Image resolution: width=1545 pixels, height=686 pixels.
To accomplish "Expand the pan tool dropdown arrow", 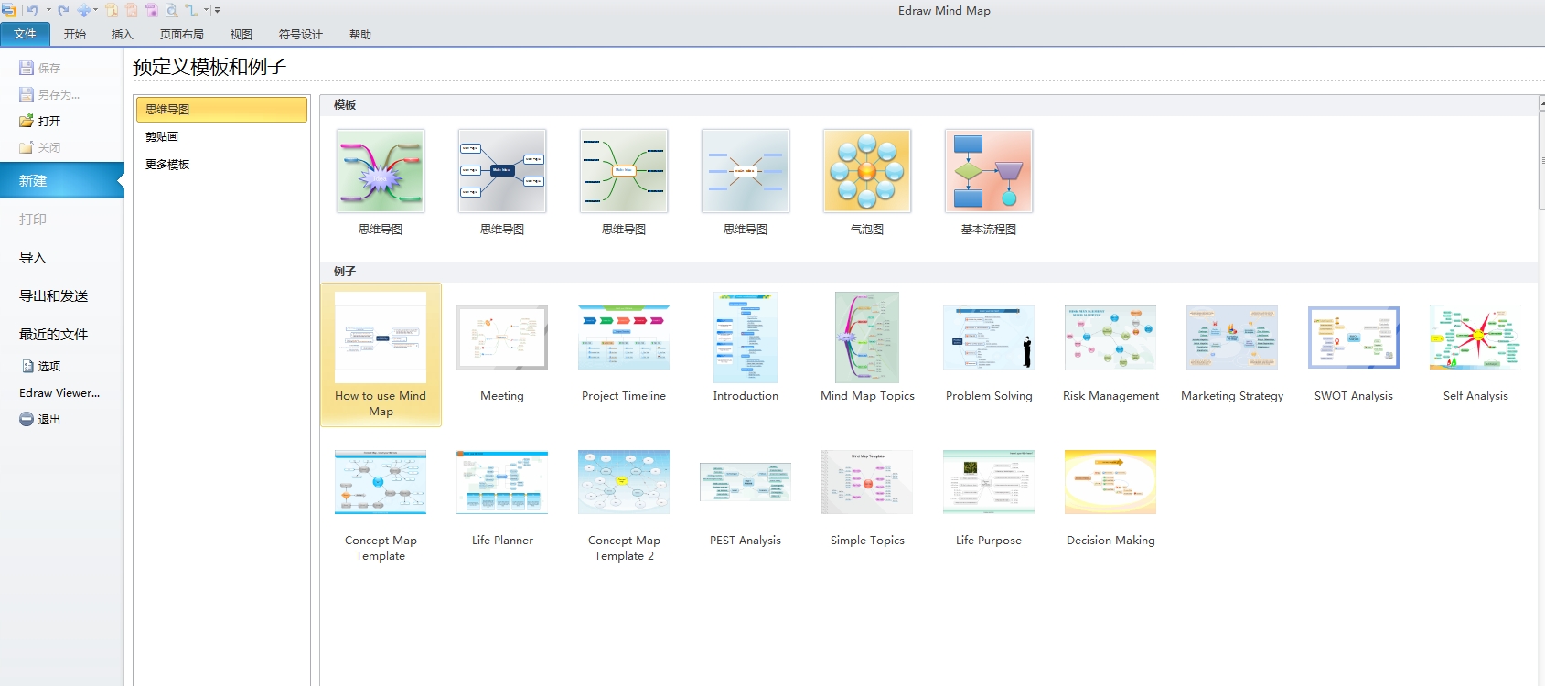I will coord(96,10).
